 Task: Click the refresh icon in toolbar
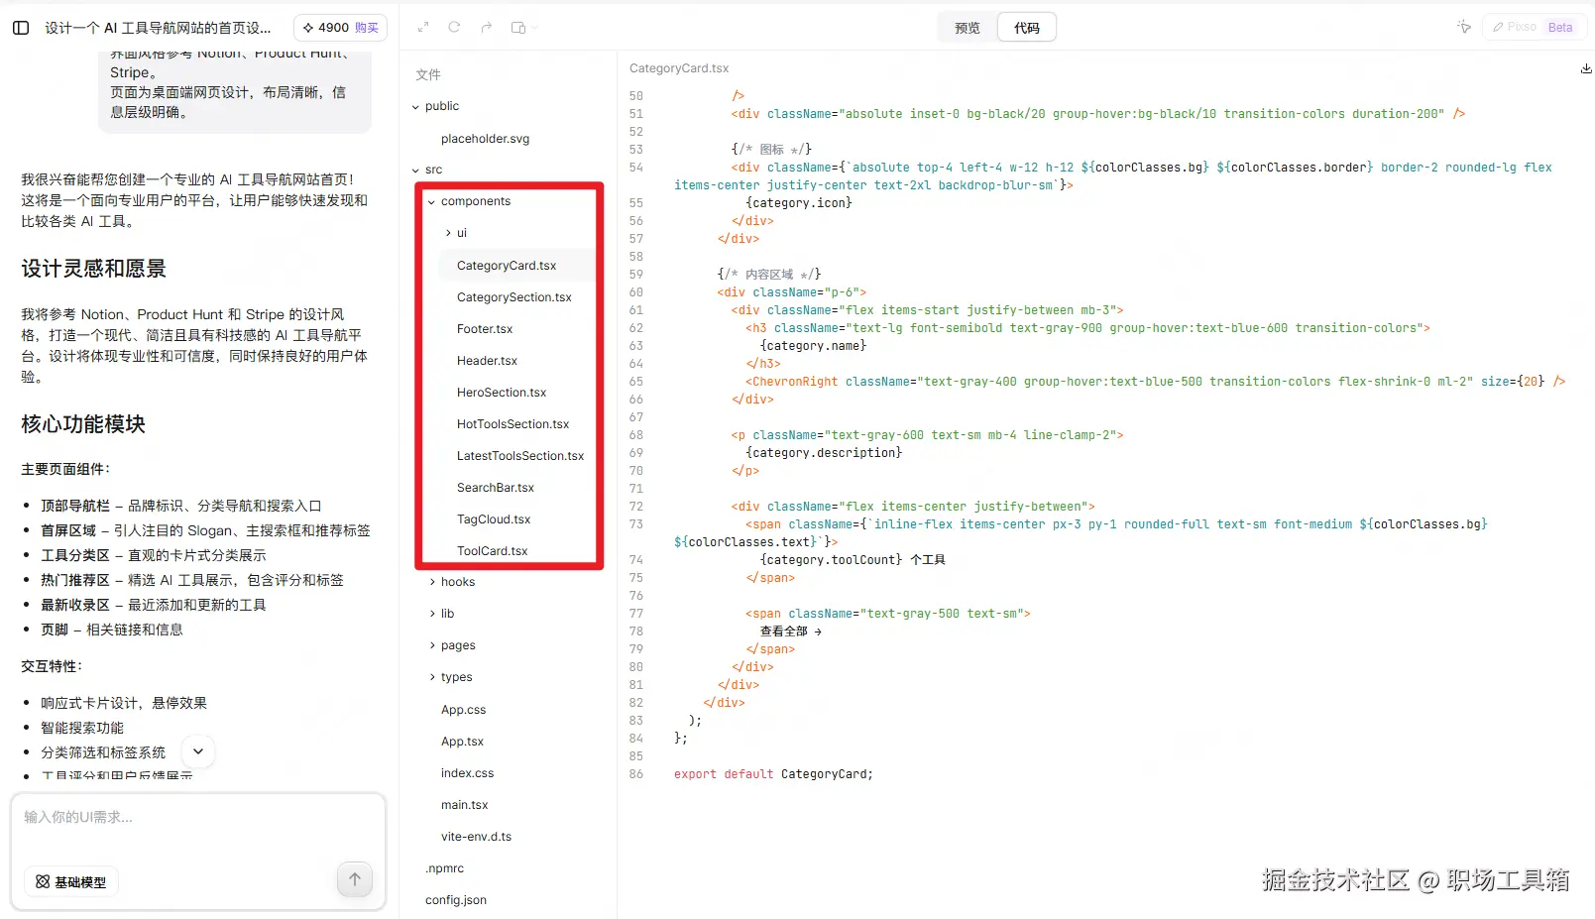click(454, 28)
